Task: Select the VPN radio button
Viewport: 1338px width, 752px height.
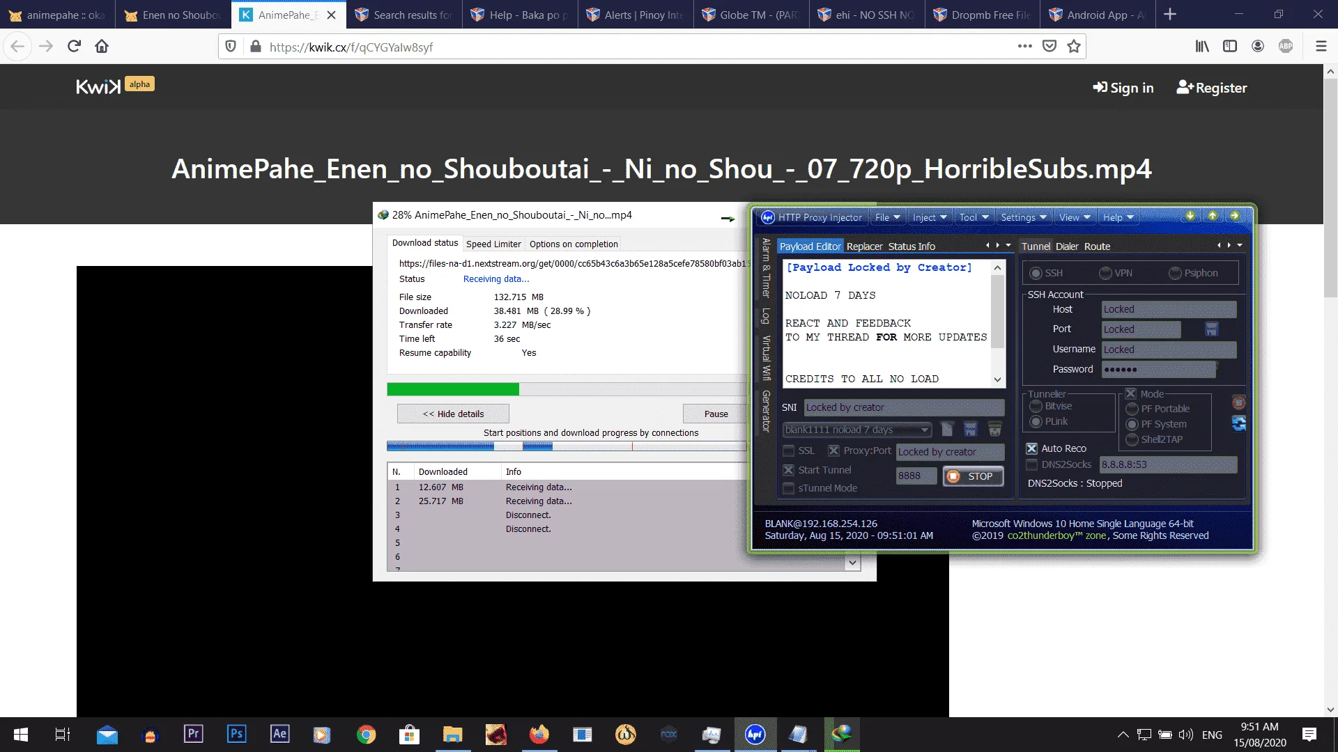Action: coord(1105,273)
